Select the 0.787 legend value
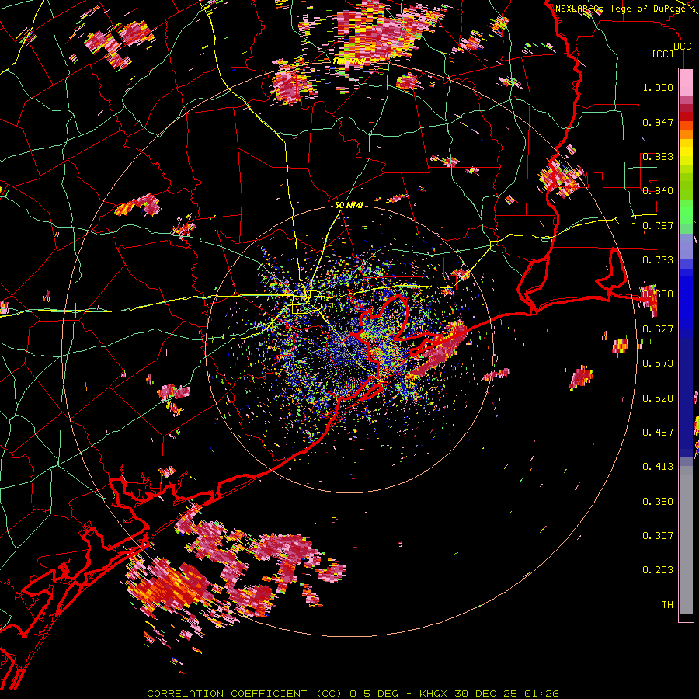 coord(658,225)
